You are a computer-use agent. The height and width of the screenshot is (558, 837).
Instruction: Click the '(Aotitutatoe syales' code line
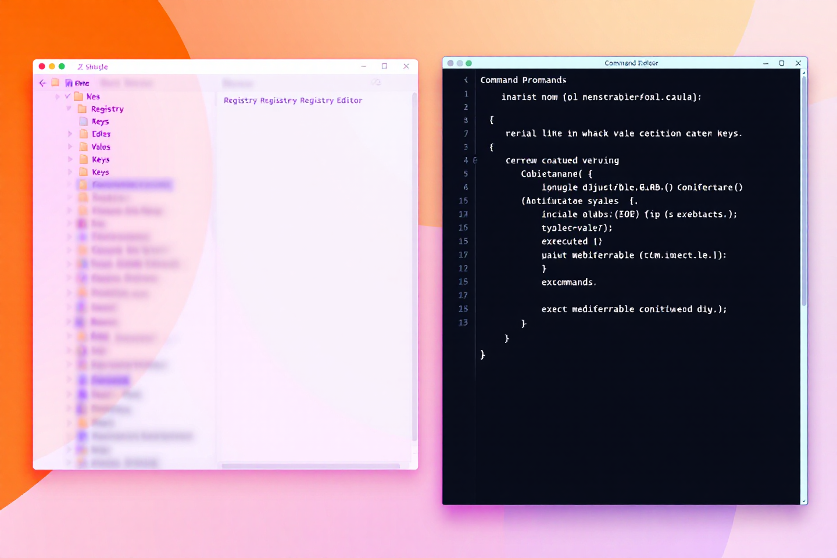pos(580,201)
